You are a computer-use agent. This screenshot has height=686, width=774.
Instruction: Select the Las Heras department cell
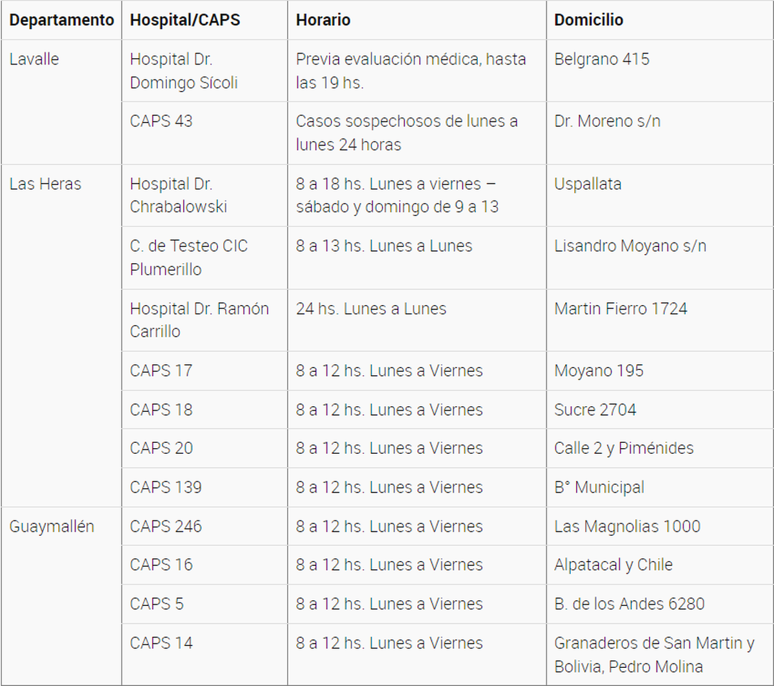[x=45, y=184]
